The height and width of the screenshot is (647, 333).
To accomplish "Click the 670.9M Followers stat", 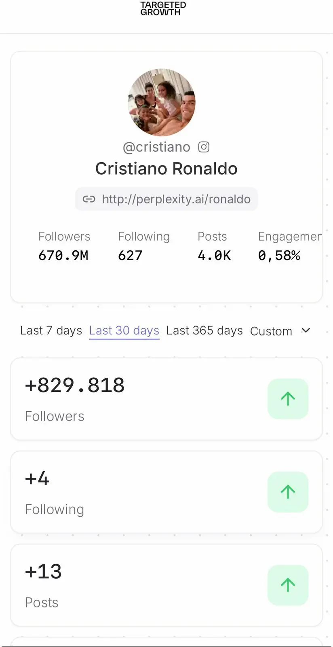I will 63,255.
